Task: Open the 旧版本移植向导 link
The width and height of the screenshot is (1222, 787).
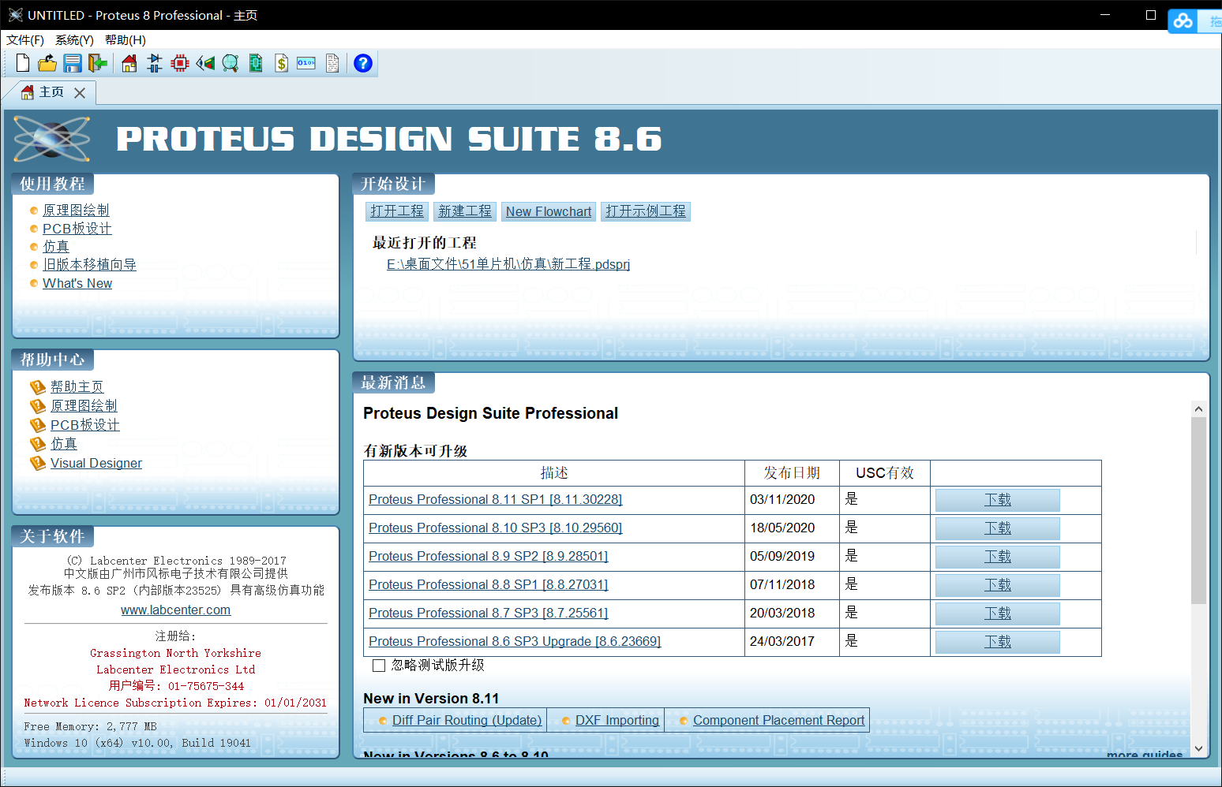Action: click(89, 265)
